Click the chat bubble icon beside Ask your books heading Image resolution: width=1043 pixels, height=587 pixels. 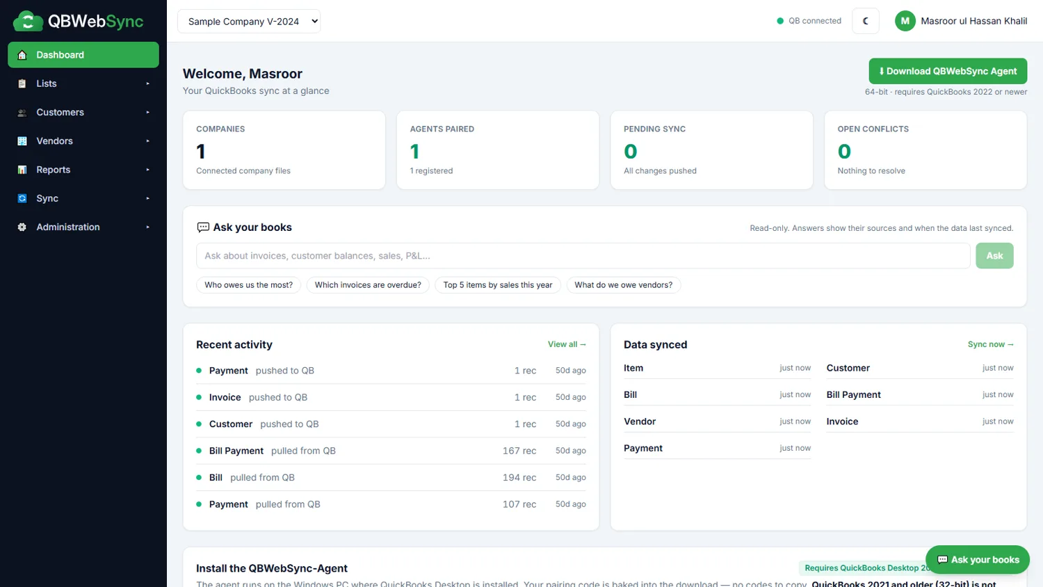point(203,227)
